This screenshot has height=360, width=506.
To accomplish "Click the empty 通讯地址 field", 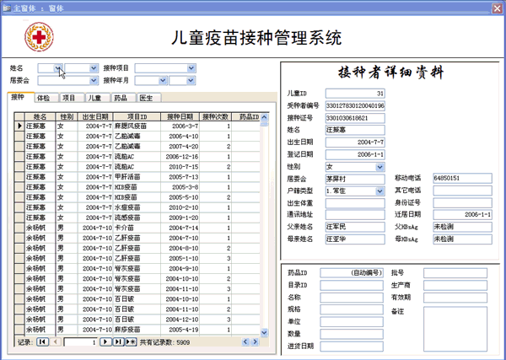I will tap(355, 214).
